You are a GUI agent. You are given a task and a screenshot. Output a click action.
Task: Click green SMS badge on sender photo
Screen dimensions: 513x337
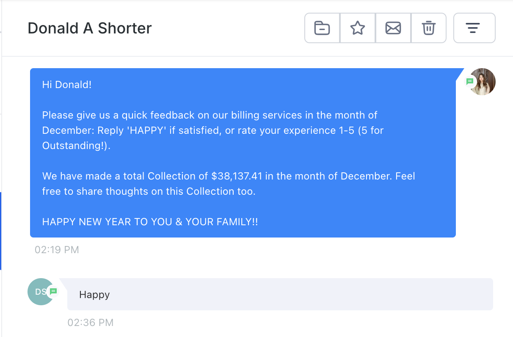tap(470, 81)
